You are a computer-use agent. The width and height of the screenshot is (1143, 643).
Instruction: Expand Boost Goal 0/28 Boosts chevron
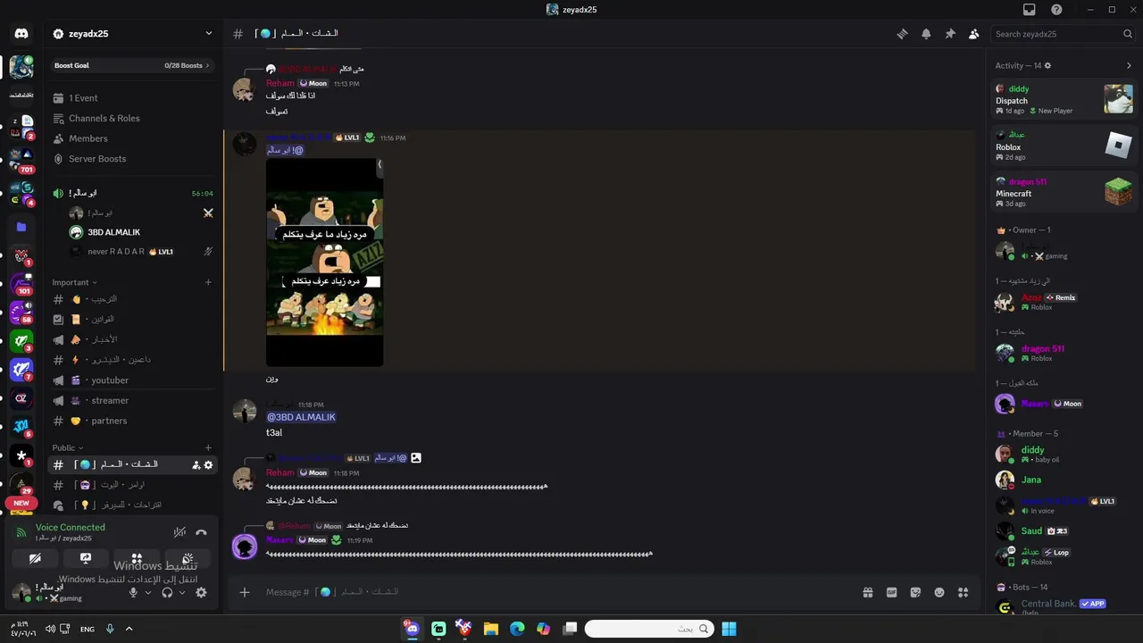208,65
